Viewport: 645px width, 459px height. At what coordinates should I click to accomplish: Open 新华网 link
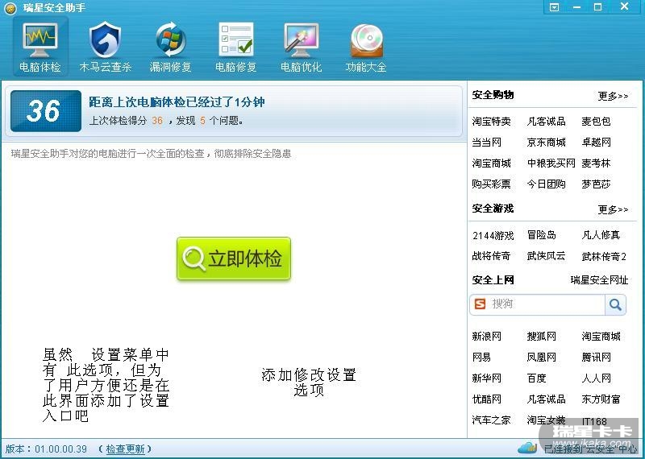[487, 378]
